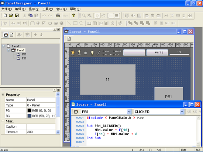Click the Cut scissors icon
This screenshot has height=152, width=203.
coord(25,15)
